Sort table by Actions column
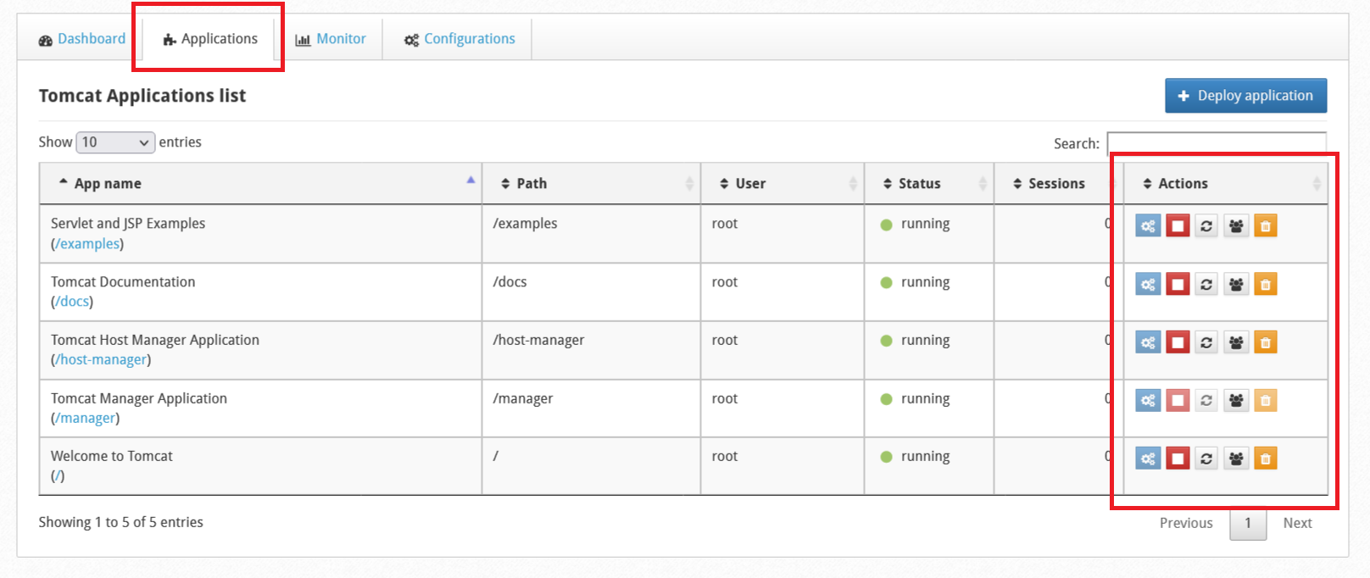This screenshot has width=1370, height=578. click(x=1226, y=184)
